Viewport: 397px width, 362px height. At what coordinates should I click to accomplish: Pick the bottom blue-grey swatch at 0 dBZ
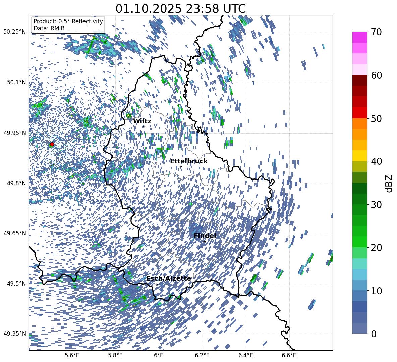pos(359,328)
